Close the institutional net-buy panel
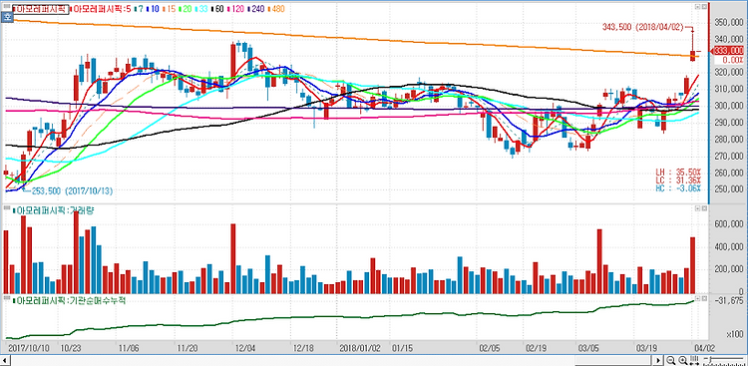Viewport: 748px width, 366px height. [x=704, y=298]
